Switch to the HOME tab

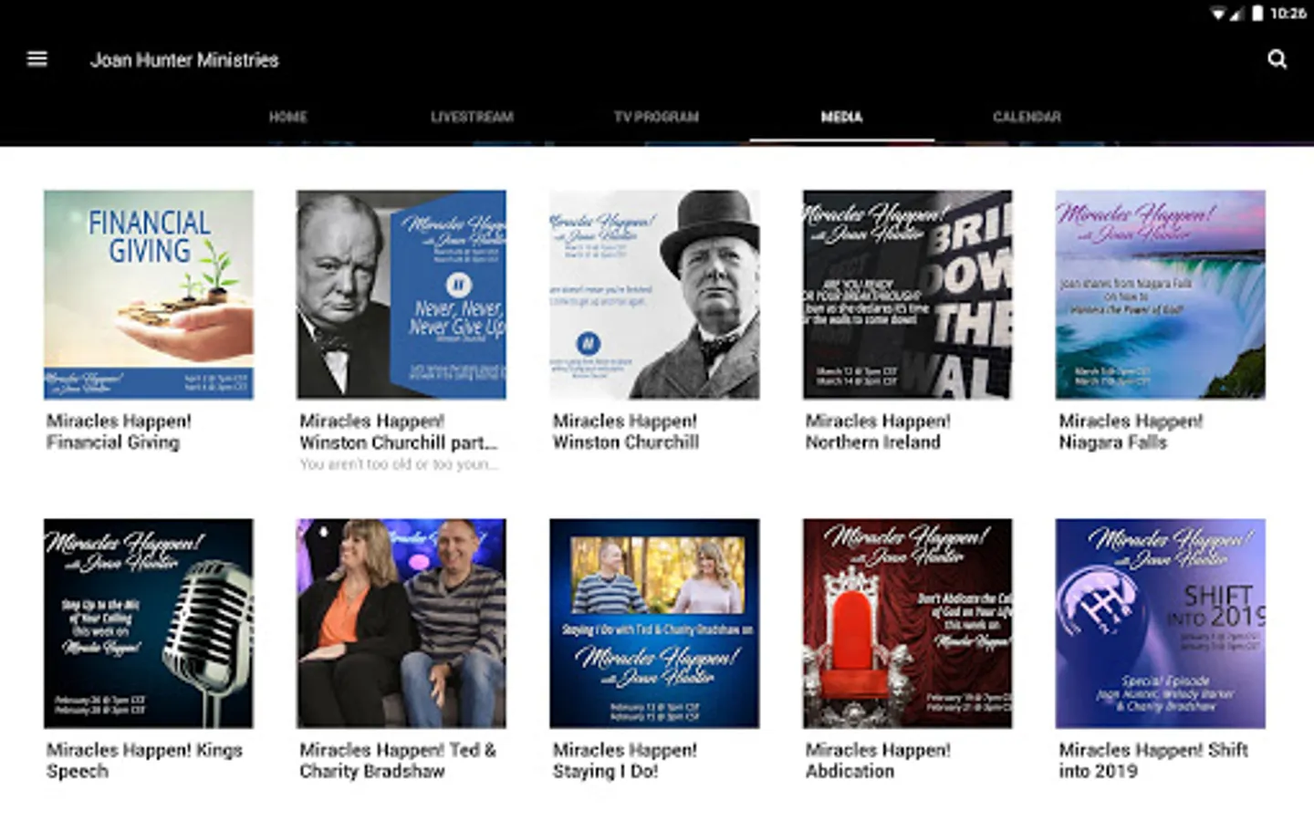coord(288,117)
